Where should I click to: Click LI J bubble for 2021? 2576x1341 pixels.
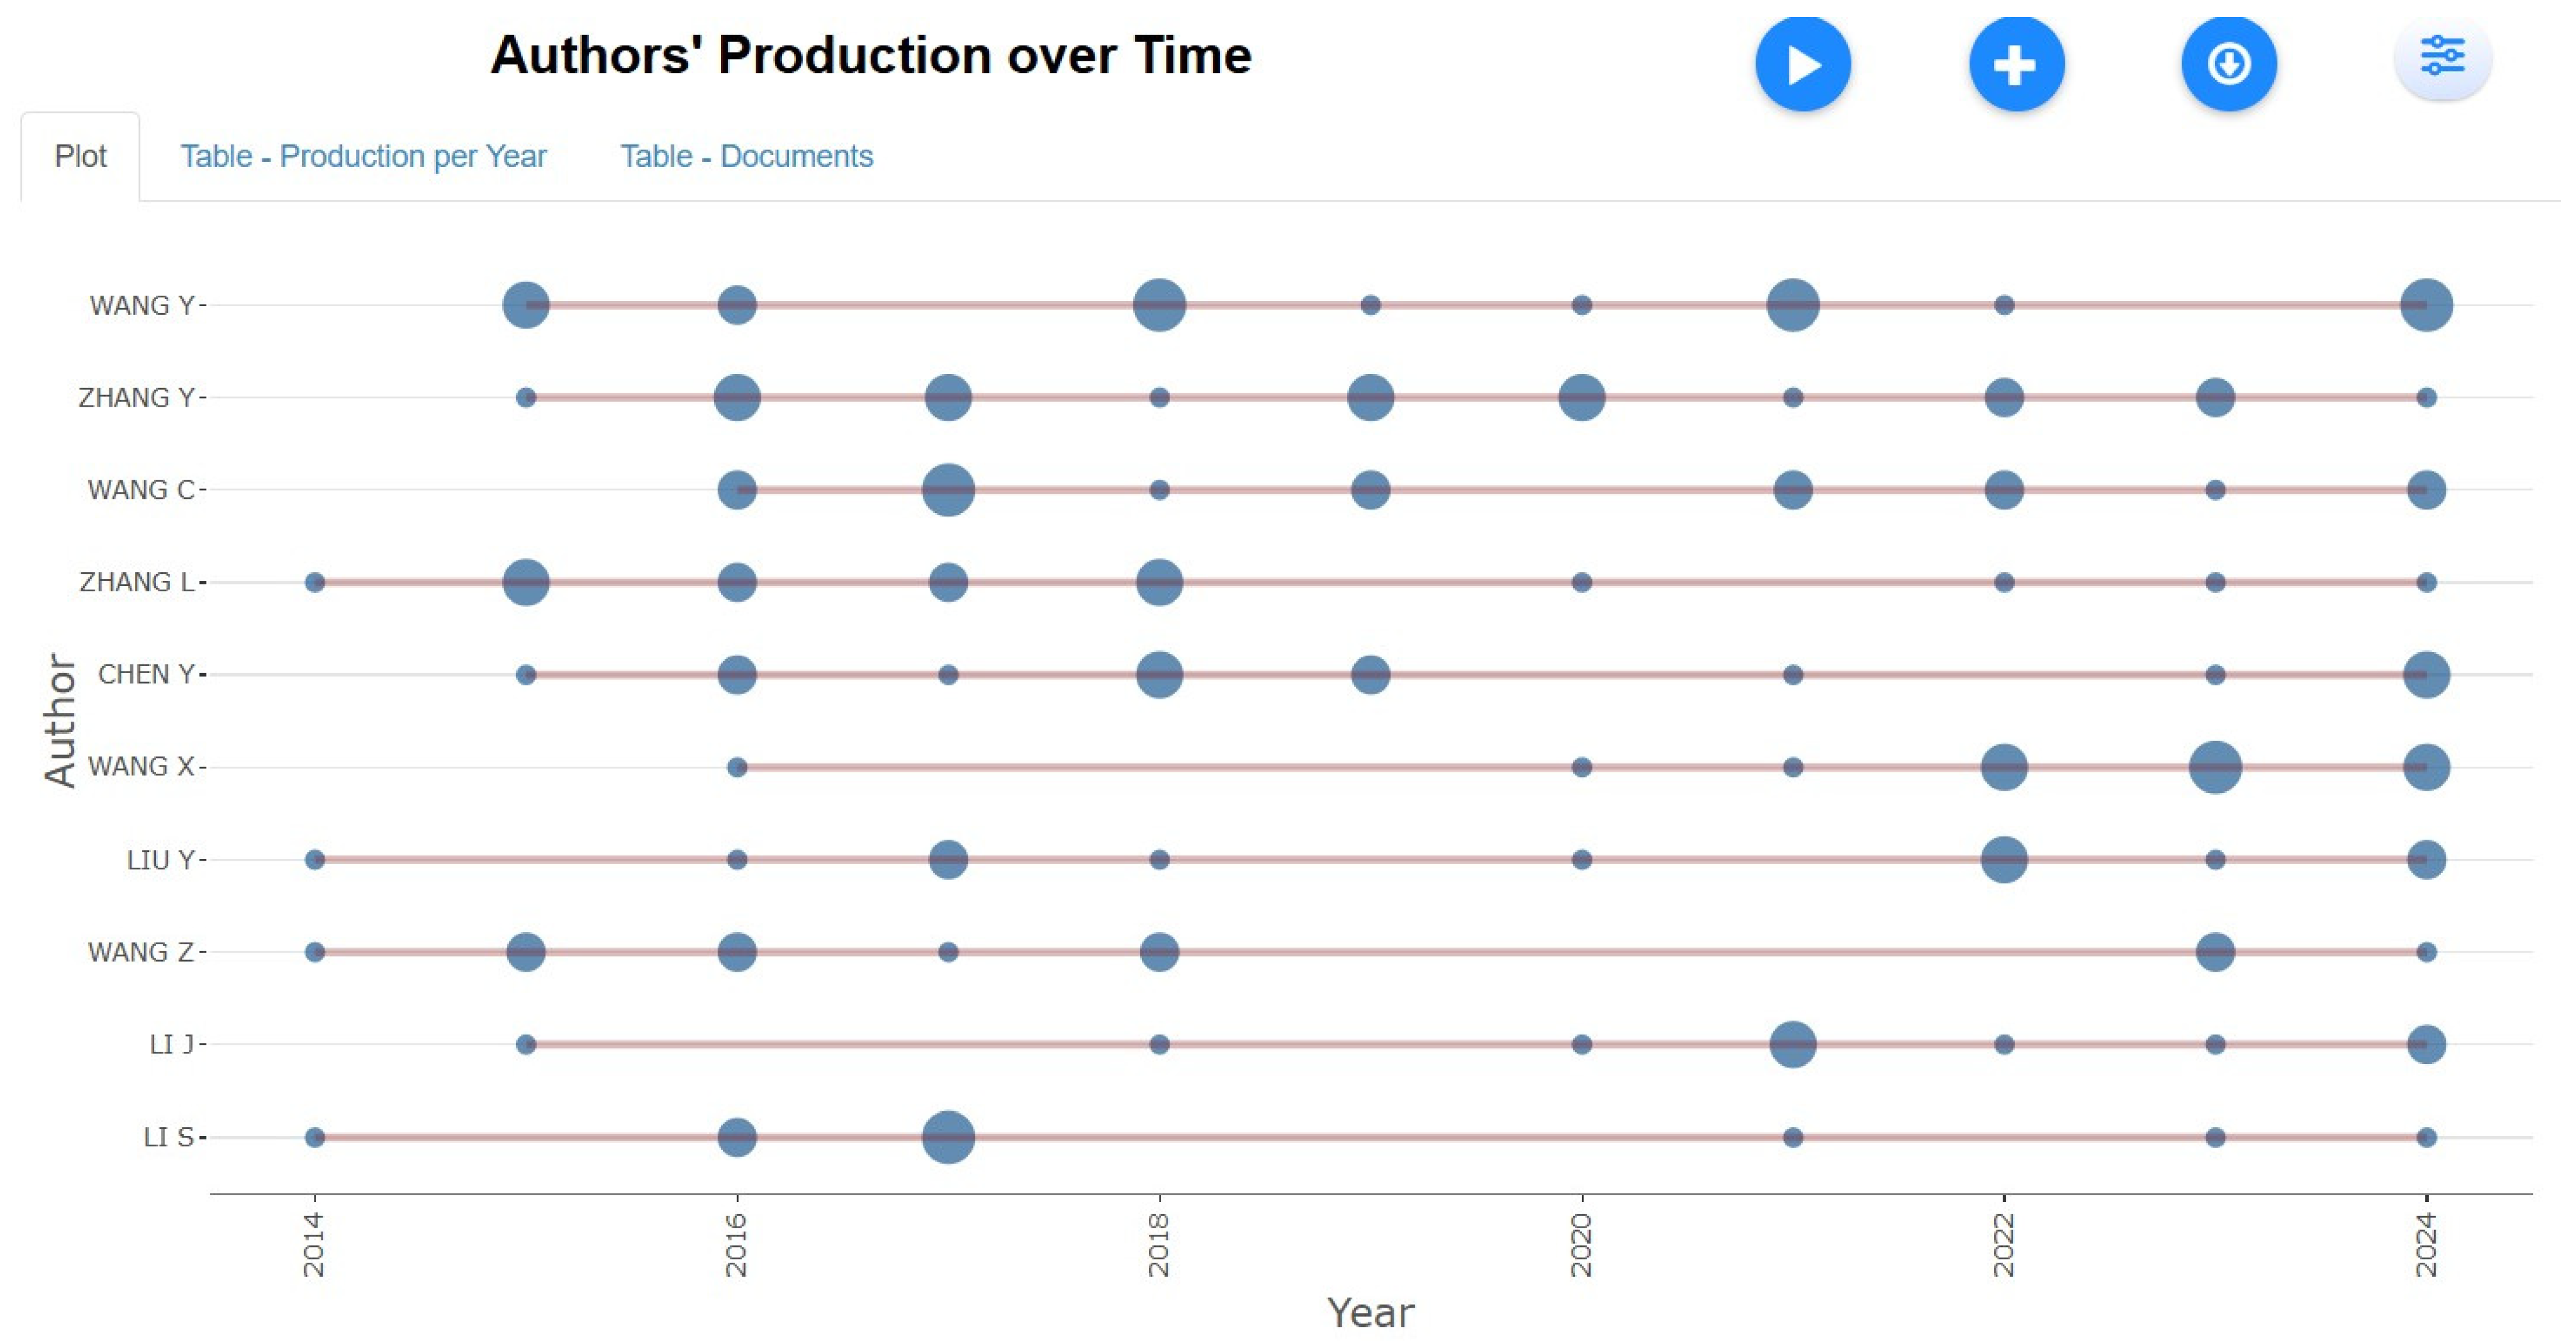point(1792,1044)
